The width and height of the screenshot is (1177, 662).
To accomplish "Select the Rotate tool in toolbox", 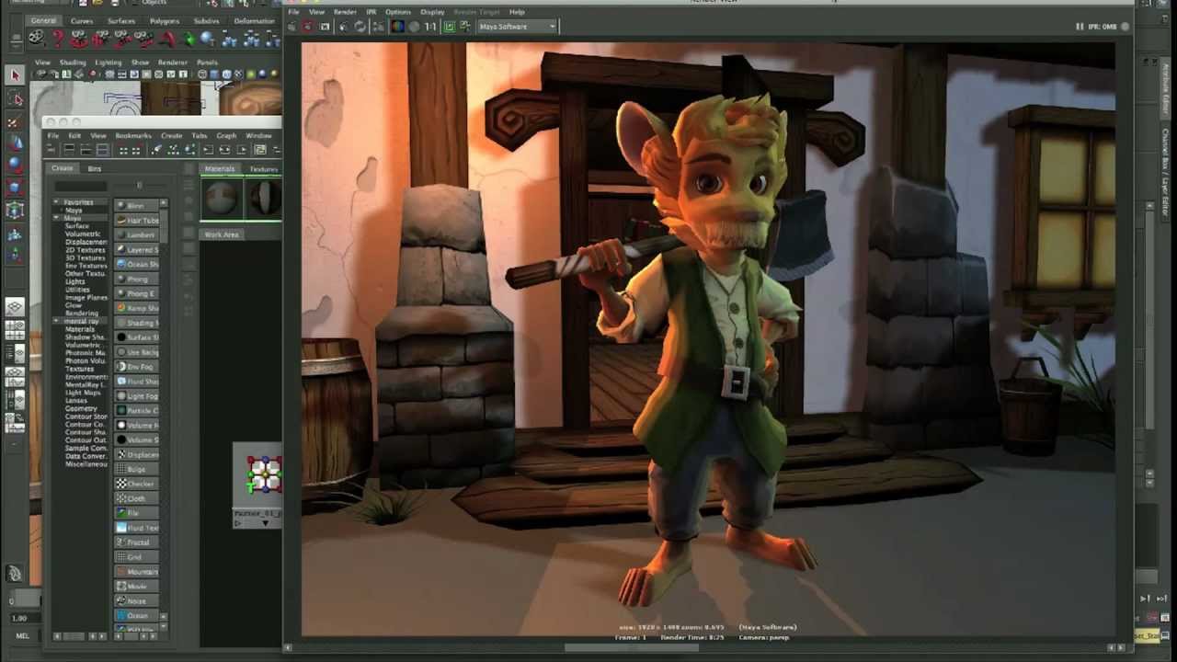I will coord(15,165).
